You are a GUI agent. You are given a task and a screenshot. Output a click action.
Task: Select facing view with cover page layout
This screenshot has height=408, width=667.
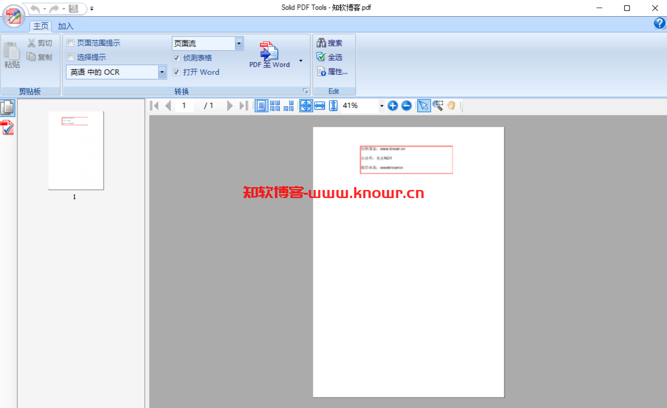coord(289,106)
